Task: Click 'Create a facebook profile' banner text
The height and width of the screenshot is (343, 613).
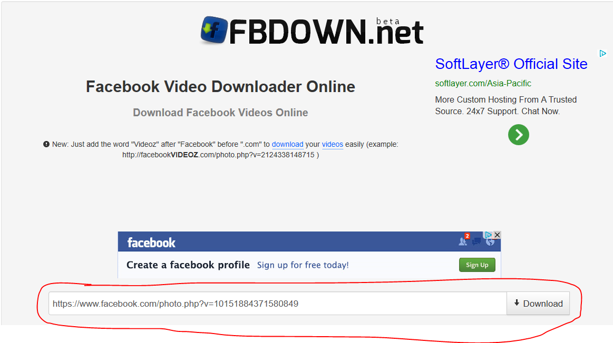Action: point(188,265)
